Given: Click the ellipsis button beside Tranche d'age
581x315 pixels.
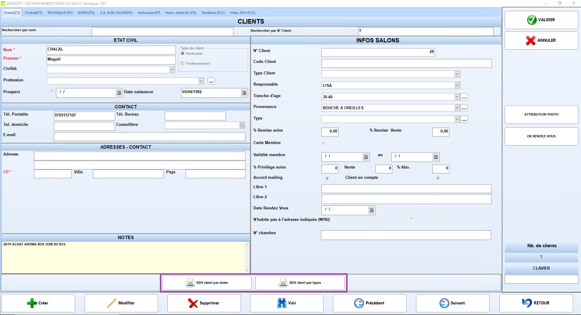Looking at the screenshot, I should coord(464,97).
